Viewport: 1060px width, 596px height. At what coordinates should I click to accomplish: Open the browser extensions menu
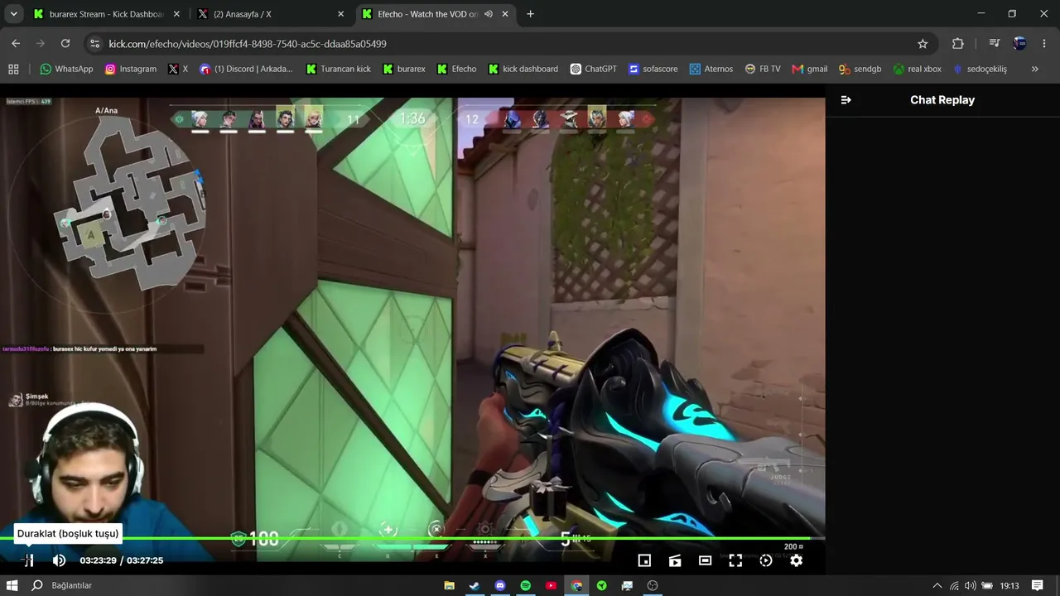click(958, 44)
